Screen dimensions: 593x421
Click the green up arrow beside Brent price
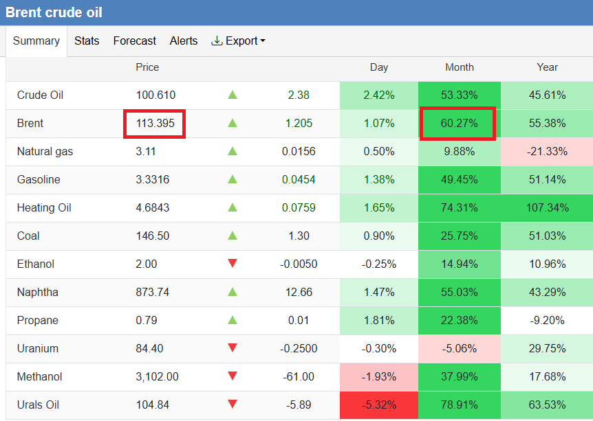(x=233, y=124)
